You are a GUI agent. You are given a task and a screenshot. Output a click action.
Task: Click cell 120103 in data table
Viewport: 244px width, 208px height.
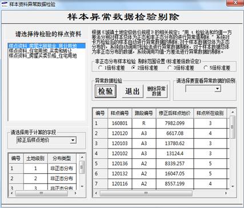tap(120, 143)
